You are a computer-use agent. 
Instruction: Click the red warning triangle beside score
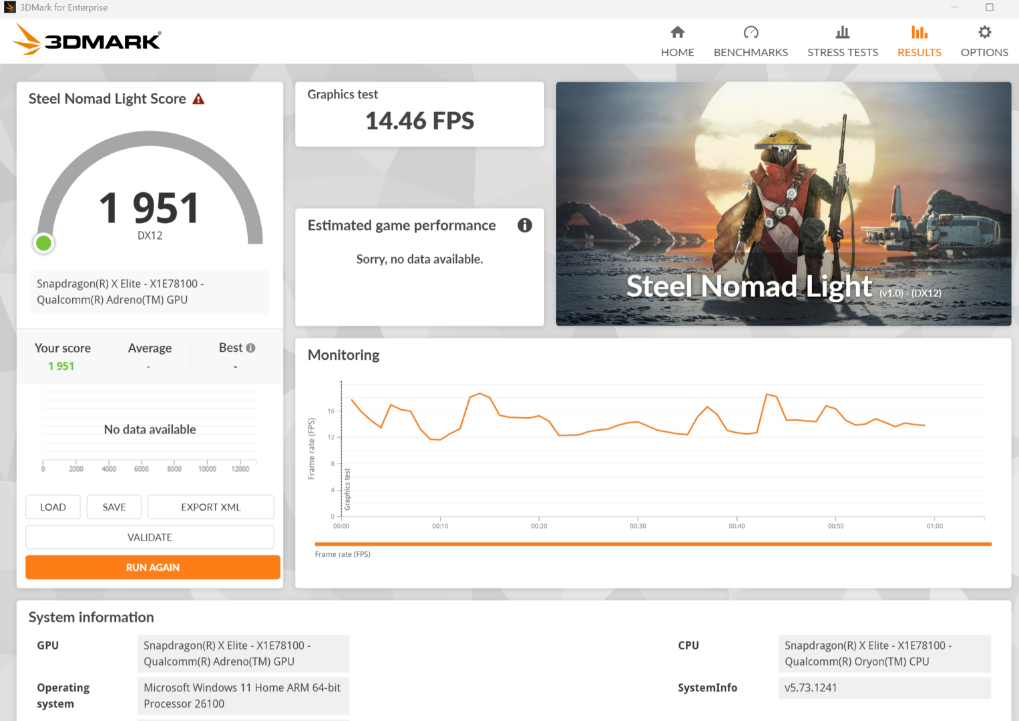[x=198, y=99]
